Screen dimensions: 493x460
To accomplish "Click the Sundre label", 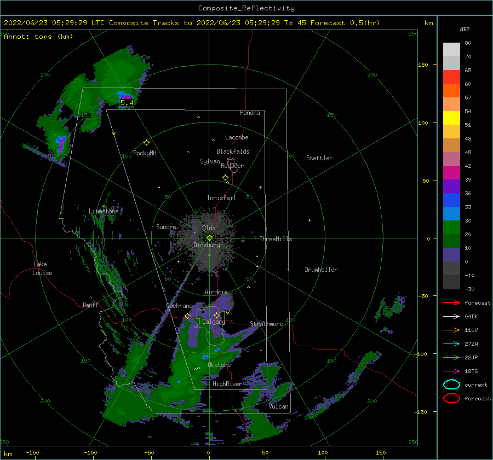I will point(166,227).
